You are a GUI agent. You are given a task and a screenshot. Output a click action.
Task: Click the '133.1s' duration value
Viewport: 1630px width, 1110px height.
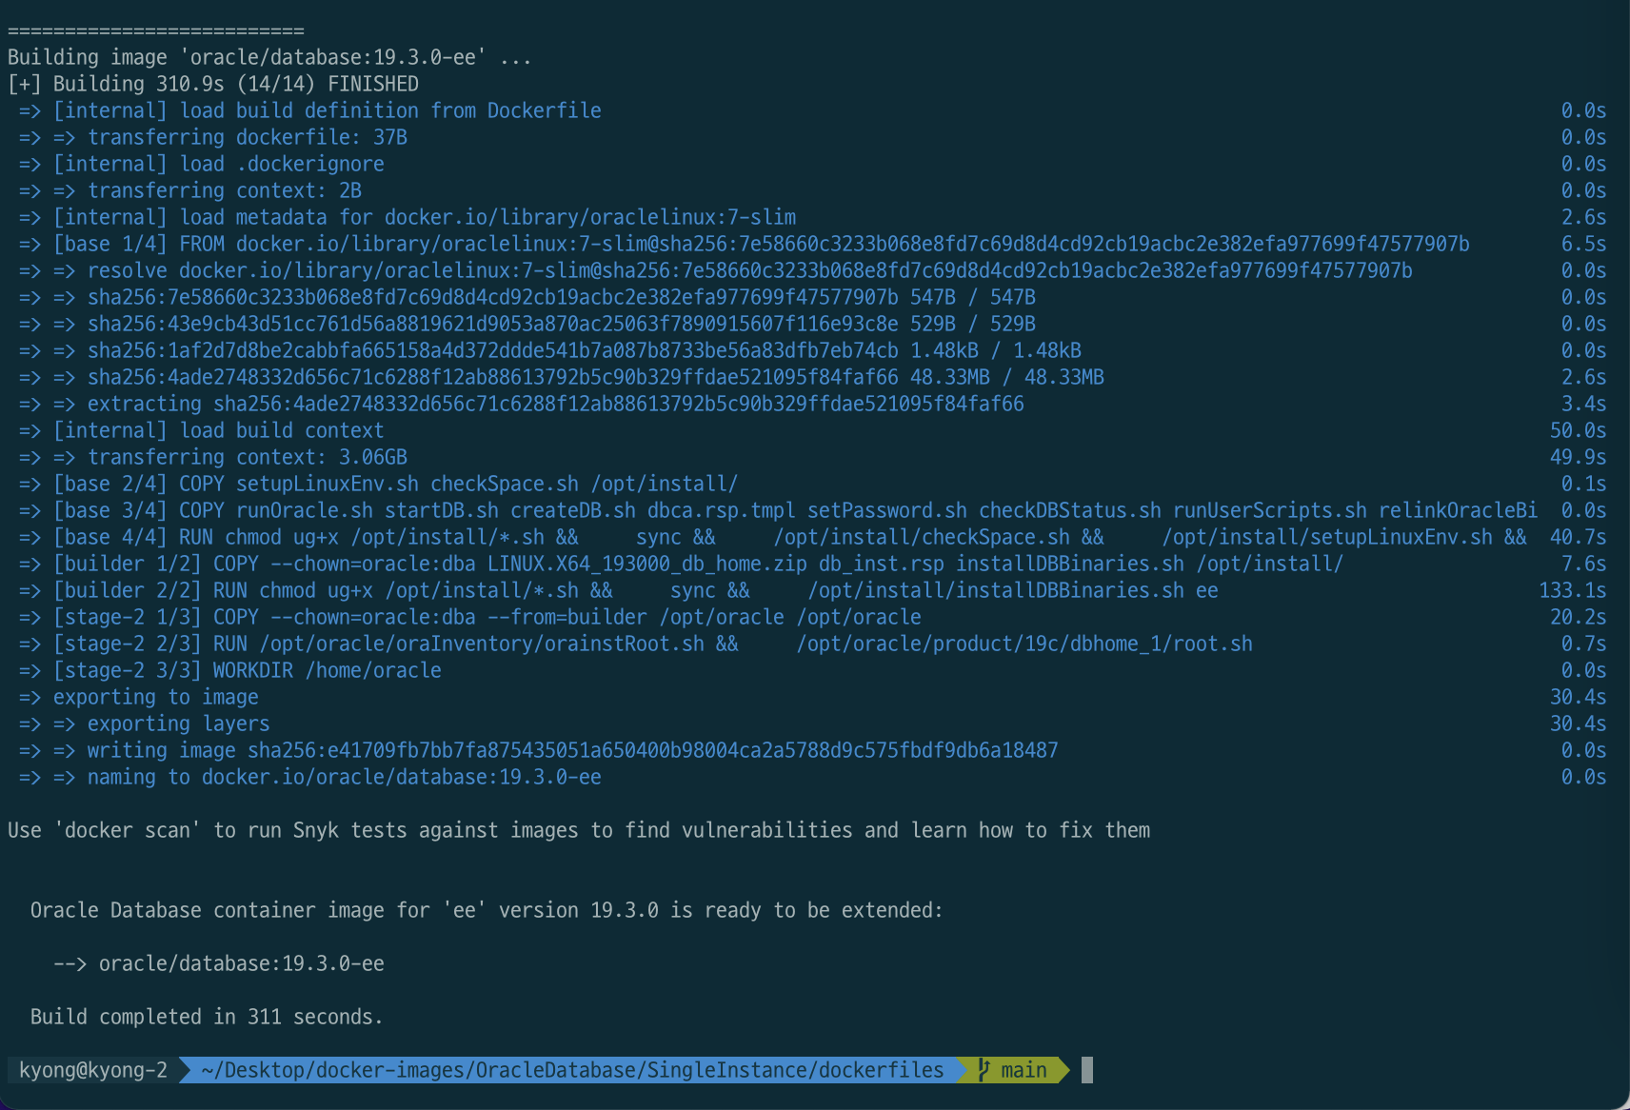click(x=1573, y=590)
